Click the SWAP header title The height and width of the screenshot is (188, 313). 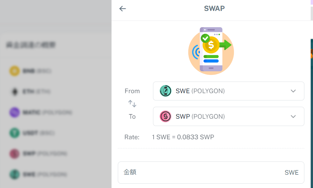pos(214,9)
